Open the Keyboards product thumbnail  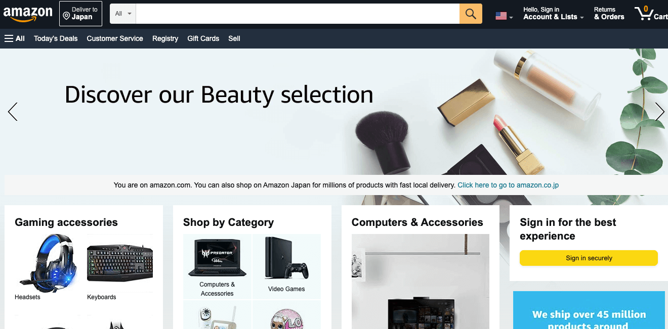pyautogui.click(x=120, y=263)
